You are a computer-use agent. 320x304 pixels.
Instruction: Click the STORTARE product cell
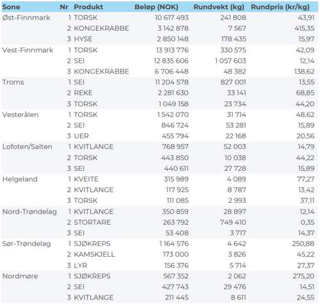[x=92, y=222]
